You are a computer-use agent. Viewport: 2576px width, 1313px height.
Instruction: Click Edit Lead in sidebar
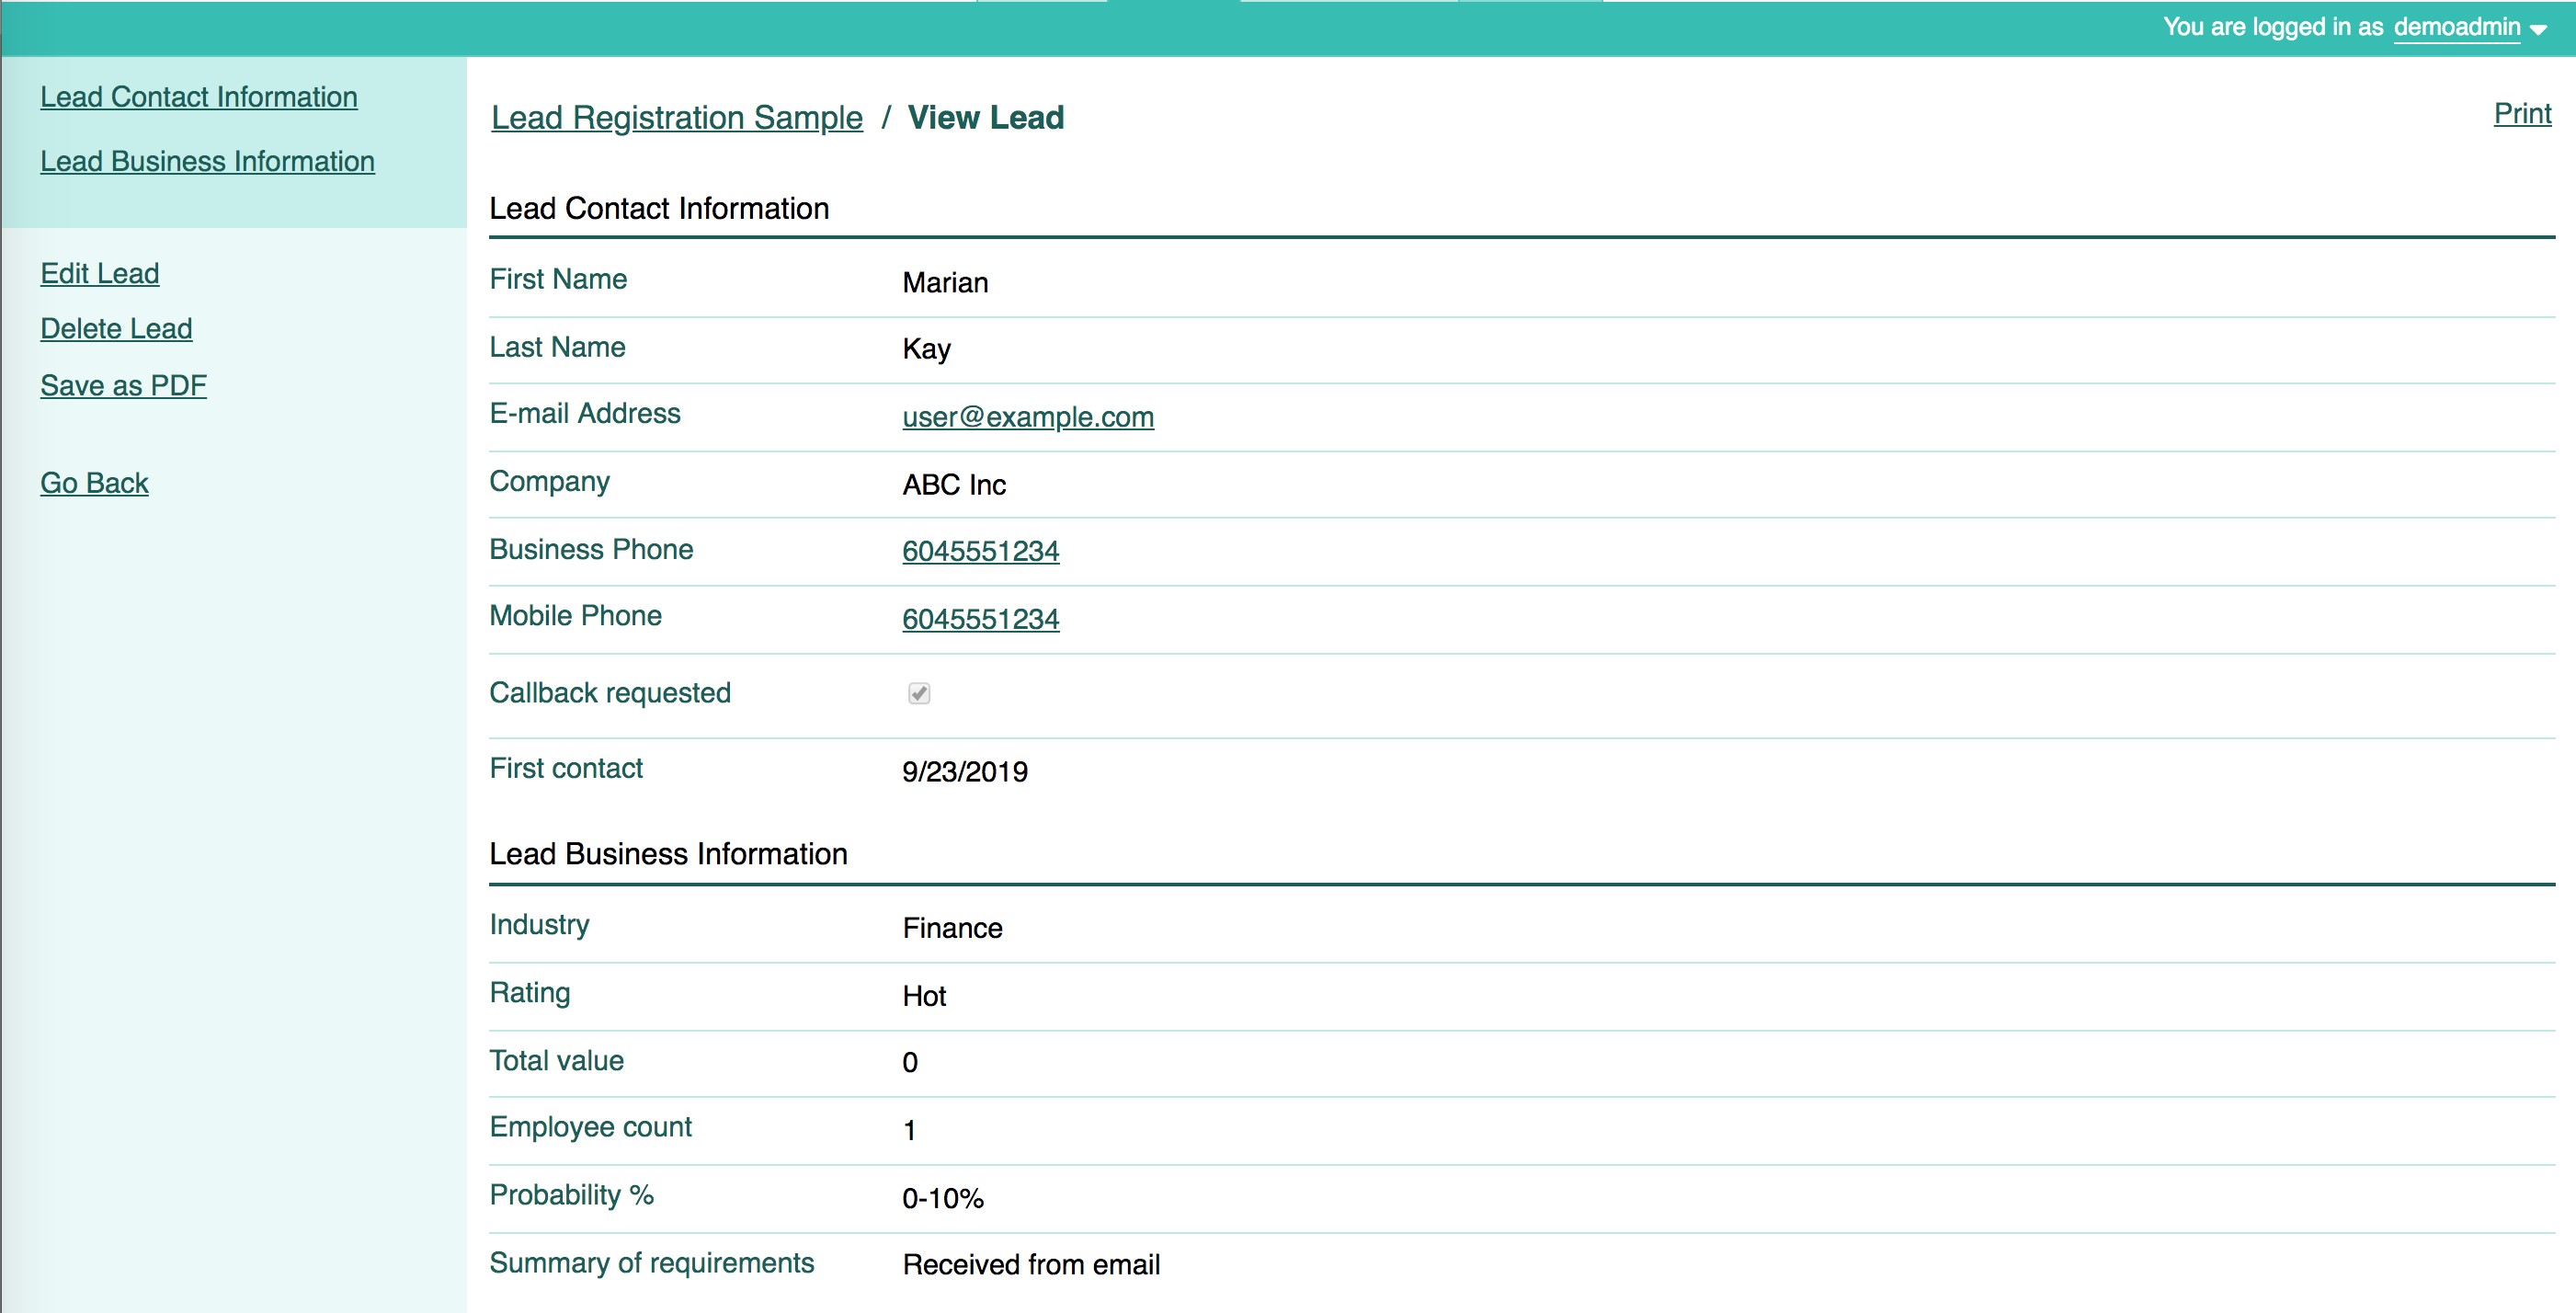pyautogui.click(x=99, y=273)
